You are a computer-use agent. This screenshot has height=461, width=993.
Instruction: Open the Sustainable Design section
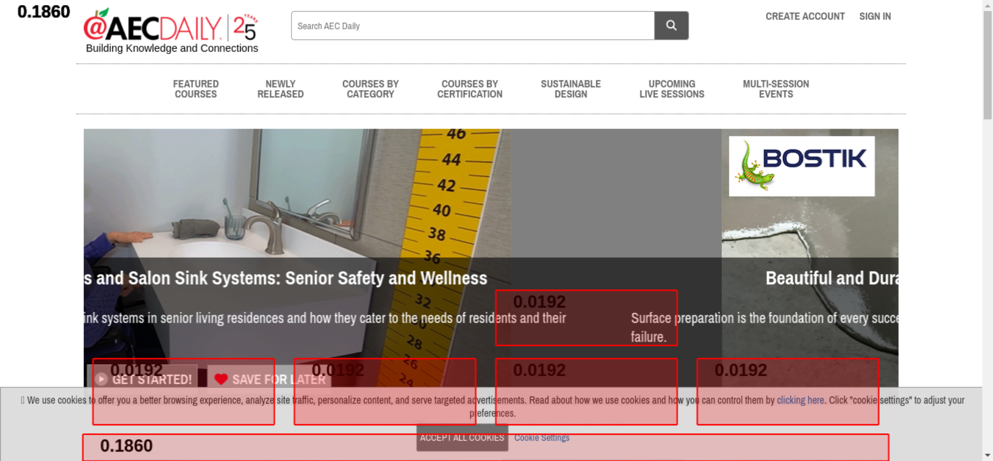[570, 89]
